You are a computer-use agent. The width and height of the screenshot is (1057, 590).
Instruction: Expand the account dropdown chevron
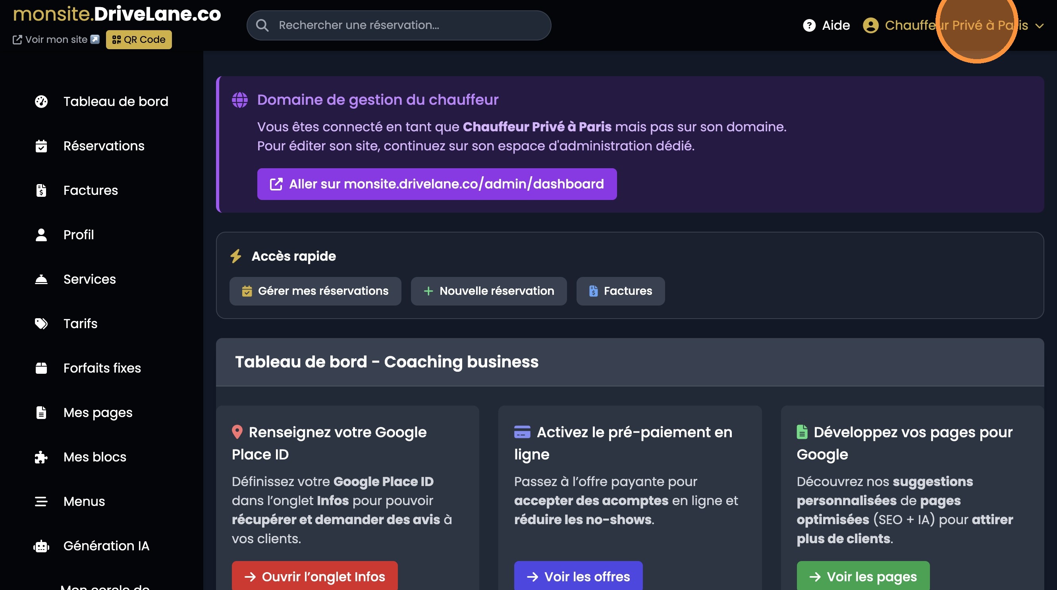pos(1040,26)
